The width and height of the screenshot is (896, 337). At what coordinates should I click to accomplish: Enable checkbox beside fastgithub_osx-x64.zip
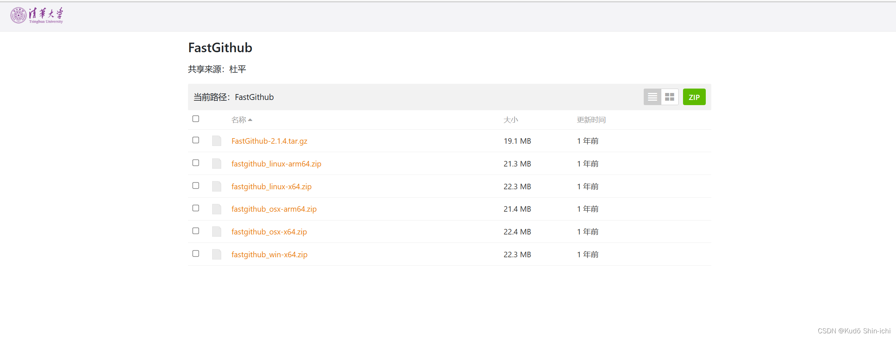(196, 231)
